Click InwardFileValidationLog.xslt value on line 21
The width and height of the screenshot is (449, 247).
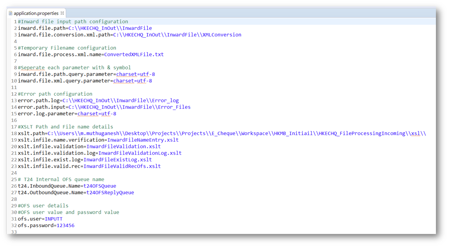140,153
